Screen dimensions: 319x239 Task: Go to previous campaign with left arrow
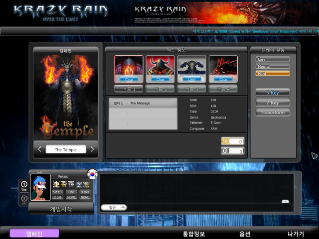pyautogui.click(x=40, y=149)
